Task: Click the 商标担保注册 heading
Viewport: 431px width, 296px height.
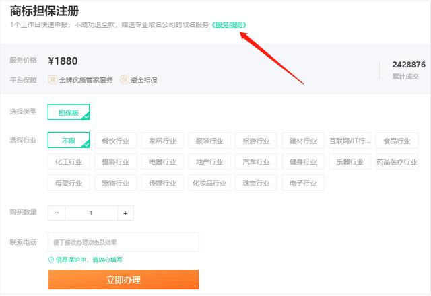Action: [44, 11]
